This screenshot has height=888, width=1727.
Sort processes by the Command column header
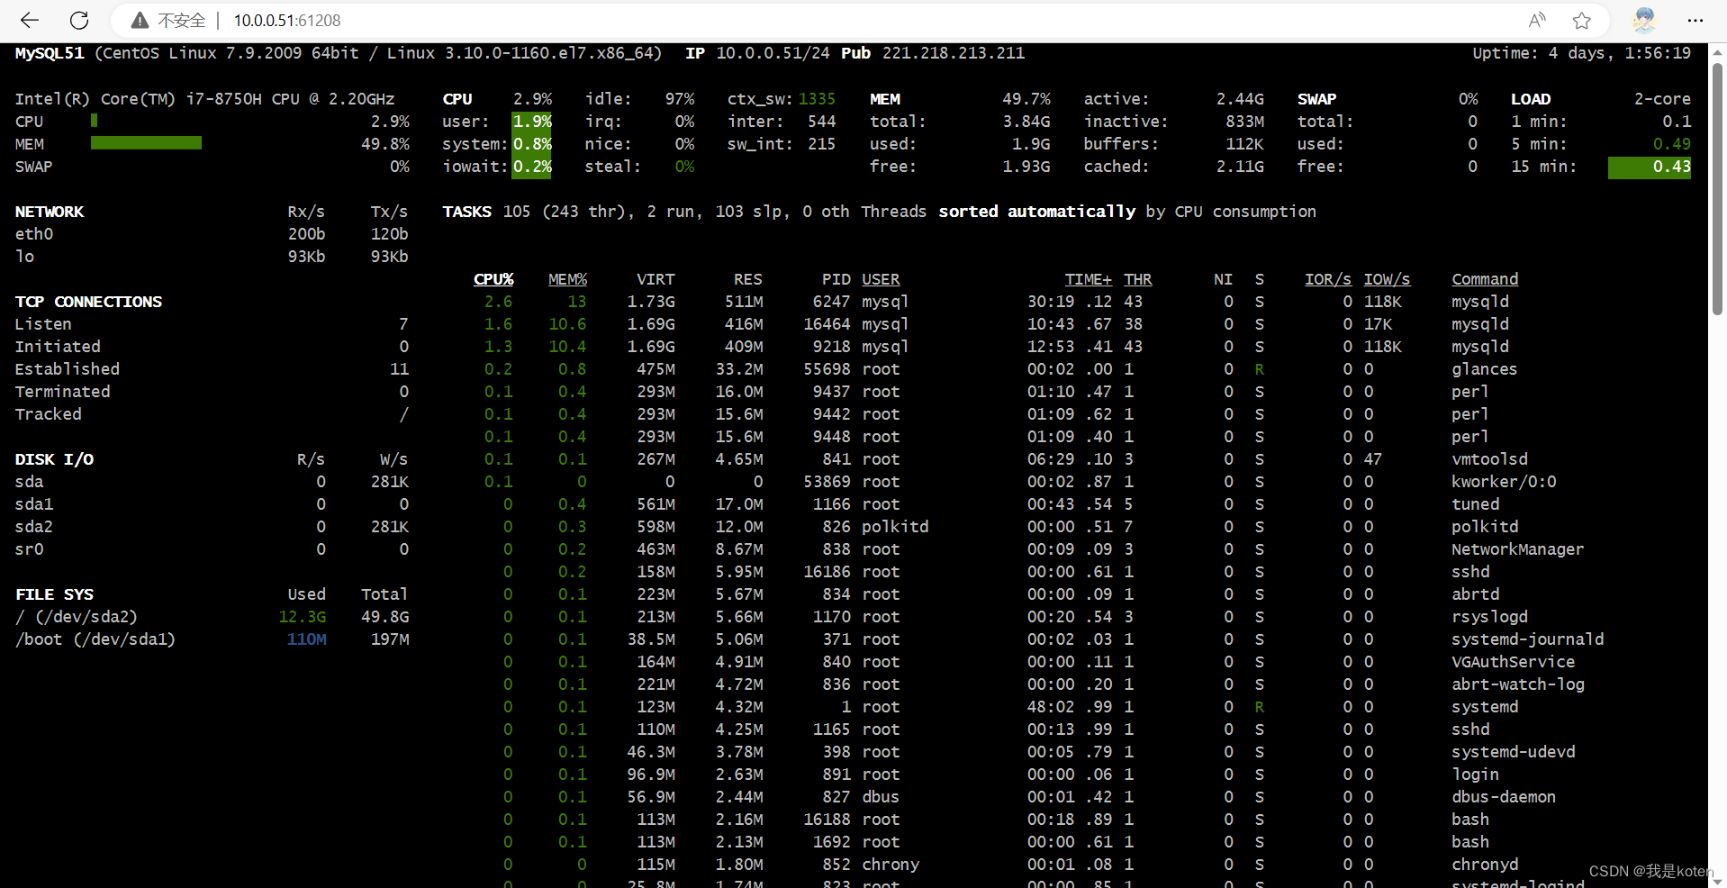(x=1485, y=279)
